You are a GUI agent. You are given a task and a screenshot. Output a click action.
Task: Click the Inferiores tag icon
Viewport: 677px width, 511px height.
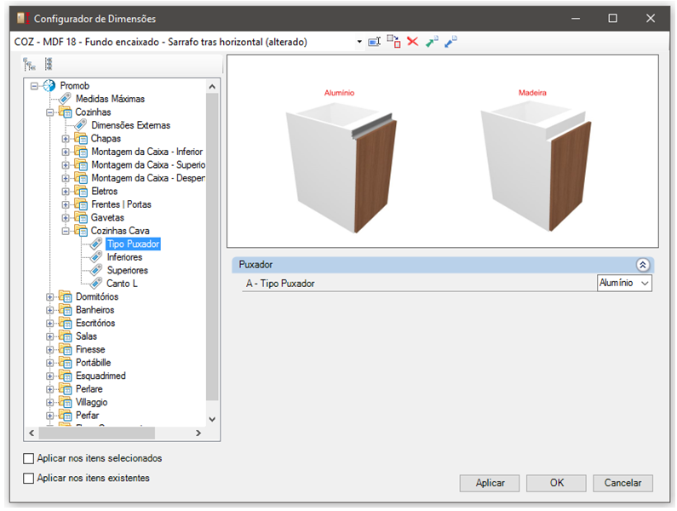tap(96, 257)
